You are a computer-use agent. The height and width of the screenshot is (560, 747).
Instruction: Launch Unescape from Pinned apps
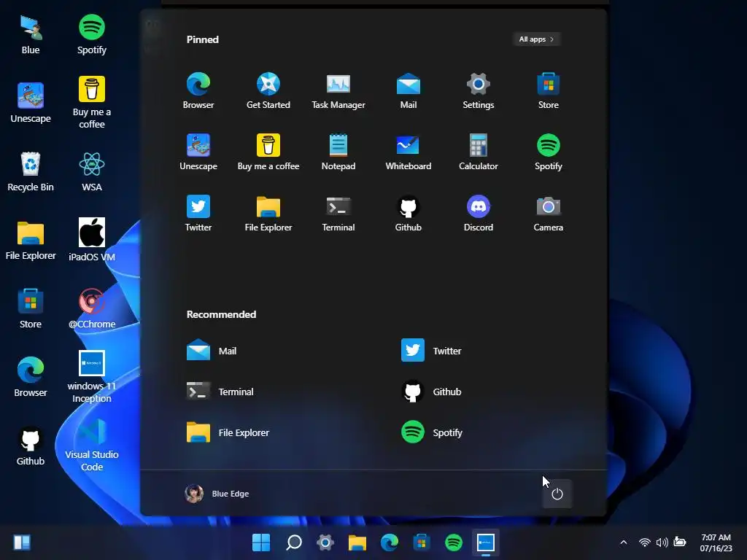pos(198,152)
